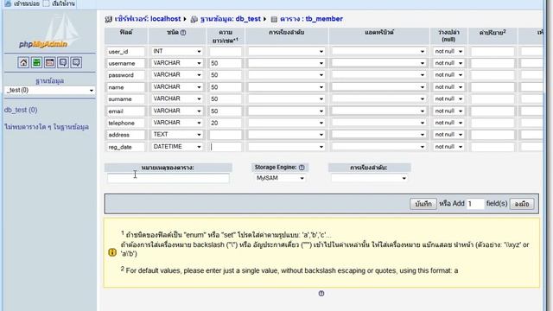The width and height of the screenshot is (553, 311).
Task: Click the help icon next to Storage Engine
Action: (302, 168)
